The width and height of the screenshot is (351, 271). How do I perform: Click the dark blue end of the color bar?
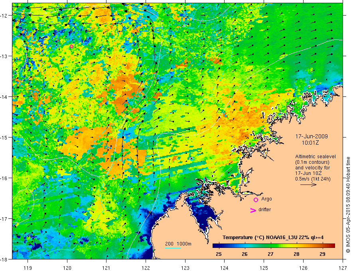pos(215,245)
